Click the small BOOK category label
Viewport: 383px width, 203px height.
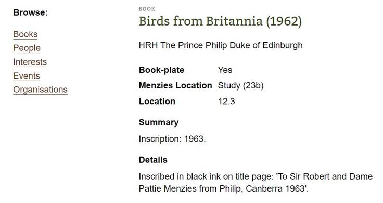click(147, 9)
